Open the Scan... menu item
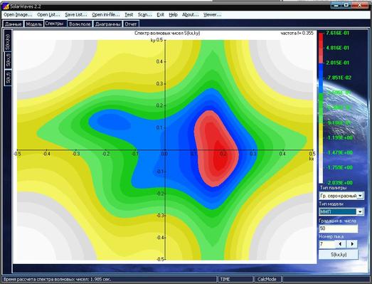 144,15
